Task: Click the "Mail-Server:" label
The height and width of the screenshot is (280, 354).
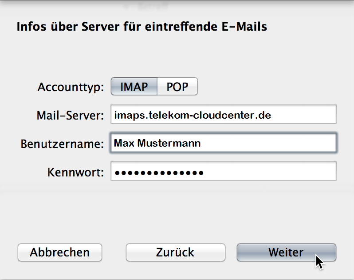Action: click(70, 116)
